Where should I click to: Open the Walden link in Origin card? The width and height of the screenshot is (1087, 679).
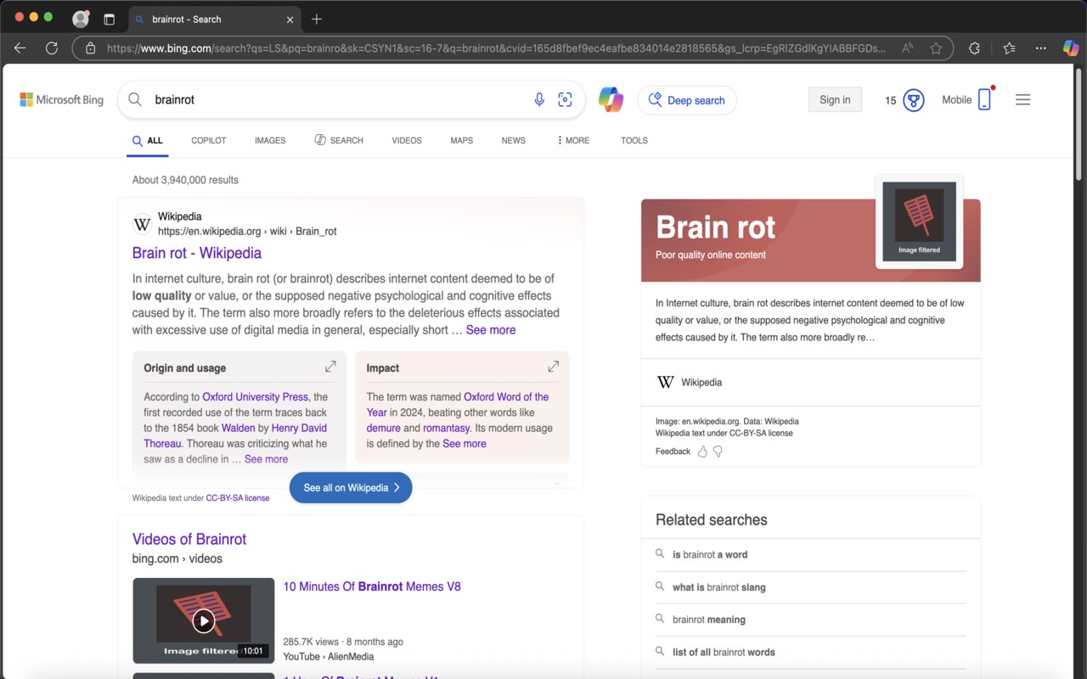[x=239, y=428]
